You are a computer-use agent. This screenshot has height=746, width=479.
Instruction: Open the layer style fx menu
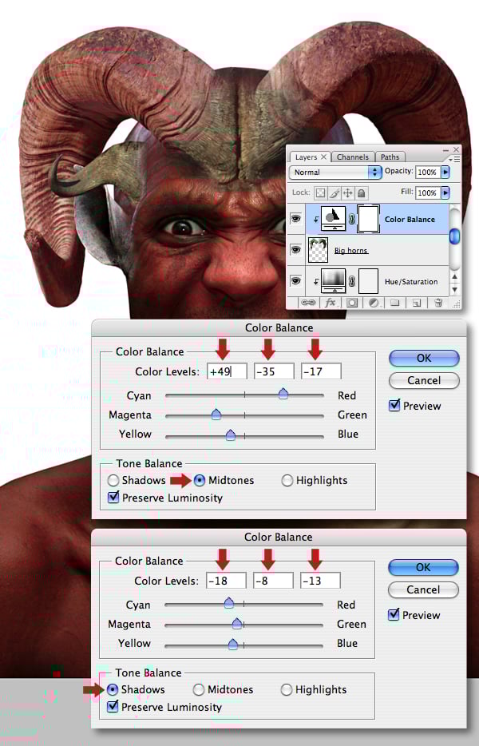click(x=330, y=303)
